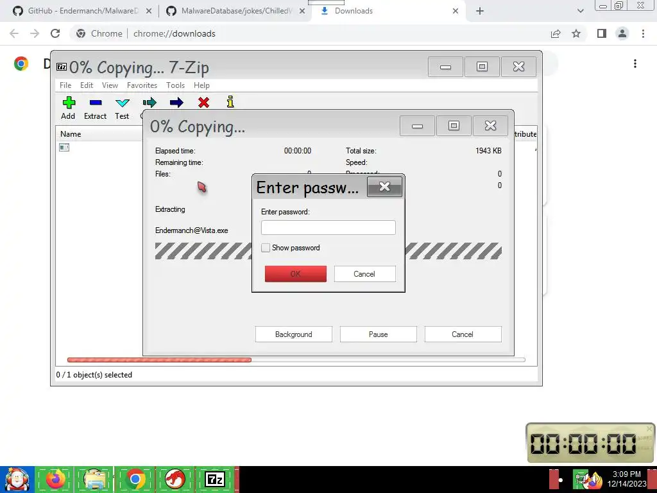
Task: Open a new Chrome tab
Action: coord(480,11)
